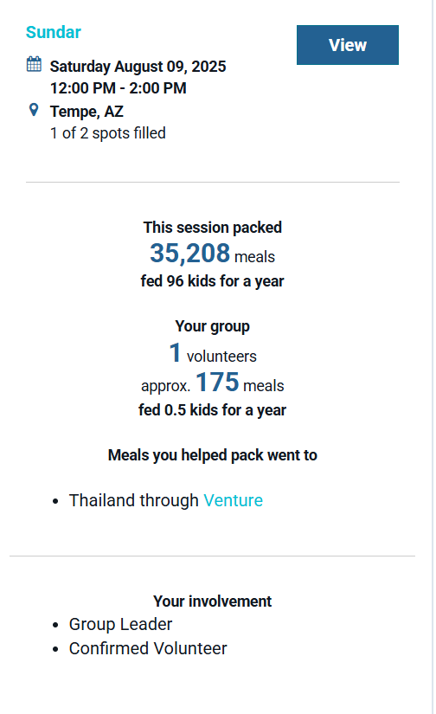The width and height of the screenshot is (436, 714).
Task: Click the Saturday August 09, 2025 date text
Action: pyautogui.click(x=138, y=67)
